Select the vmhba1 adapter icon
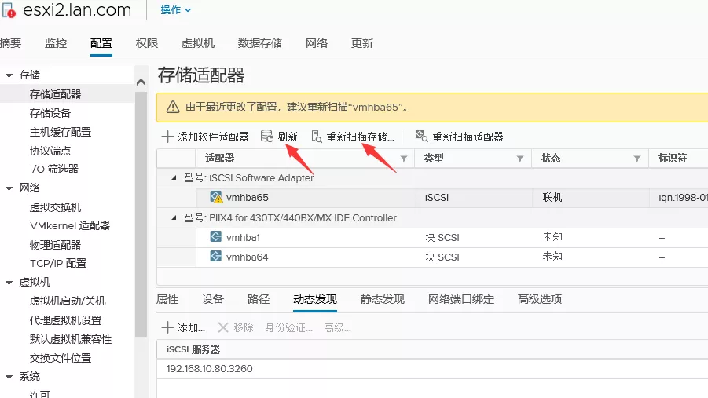 [x=216, y=237]
